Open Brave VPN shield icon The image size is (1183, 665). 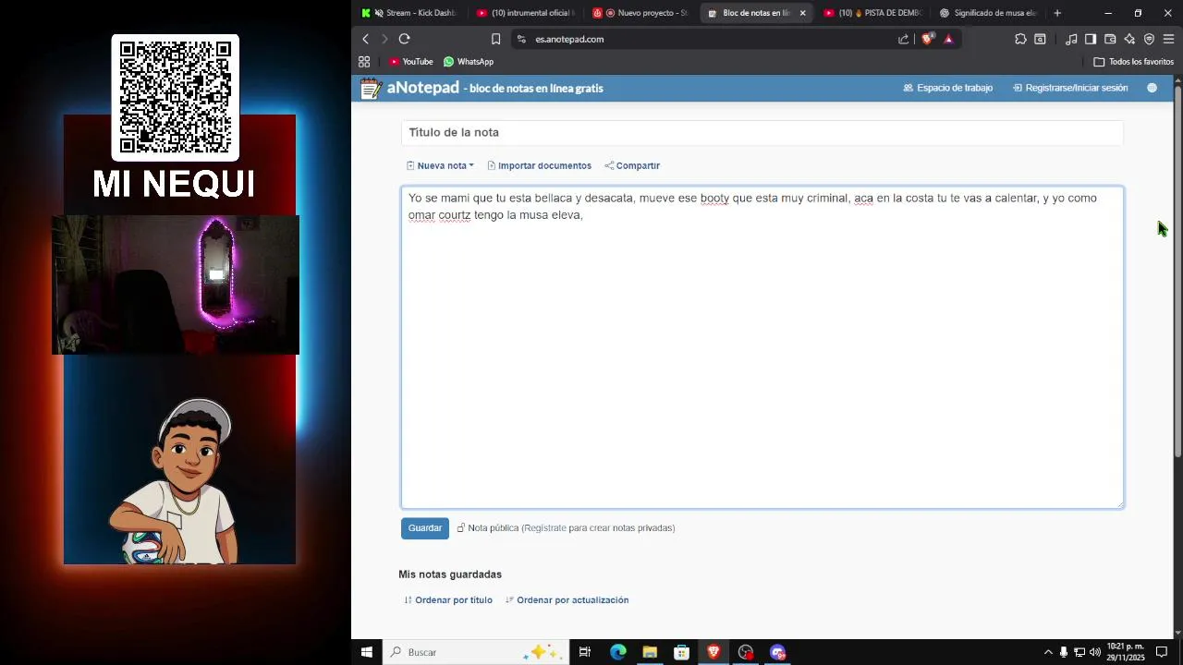pos(1149,39)
